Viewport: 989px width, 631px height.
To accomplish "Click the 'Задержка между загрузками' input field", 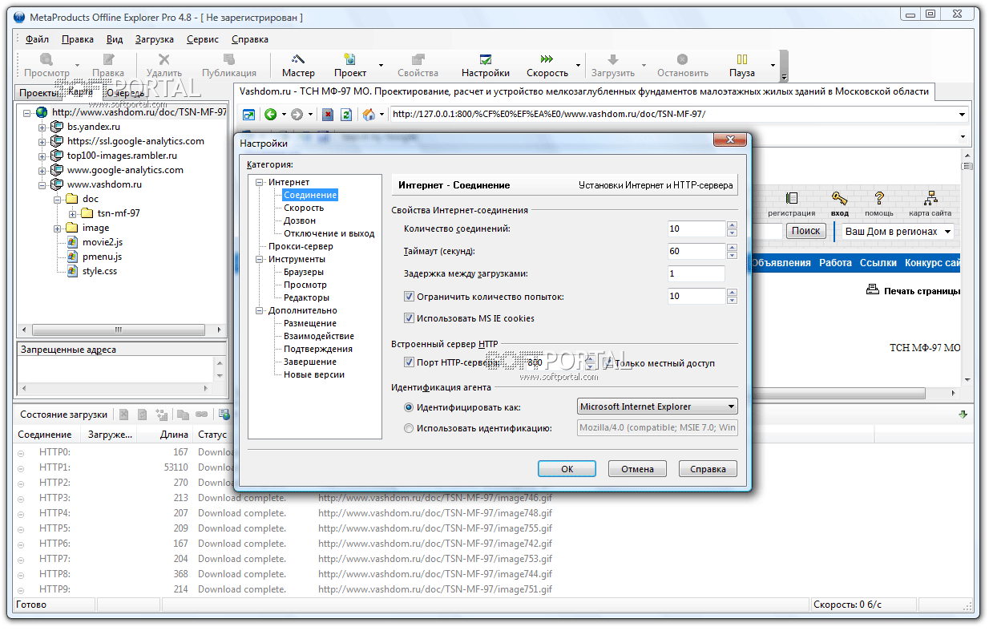I will click(696, 273).
